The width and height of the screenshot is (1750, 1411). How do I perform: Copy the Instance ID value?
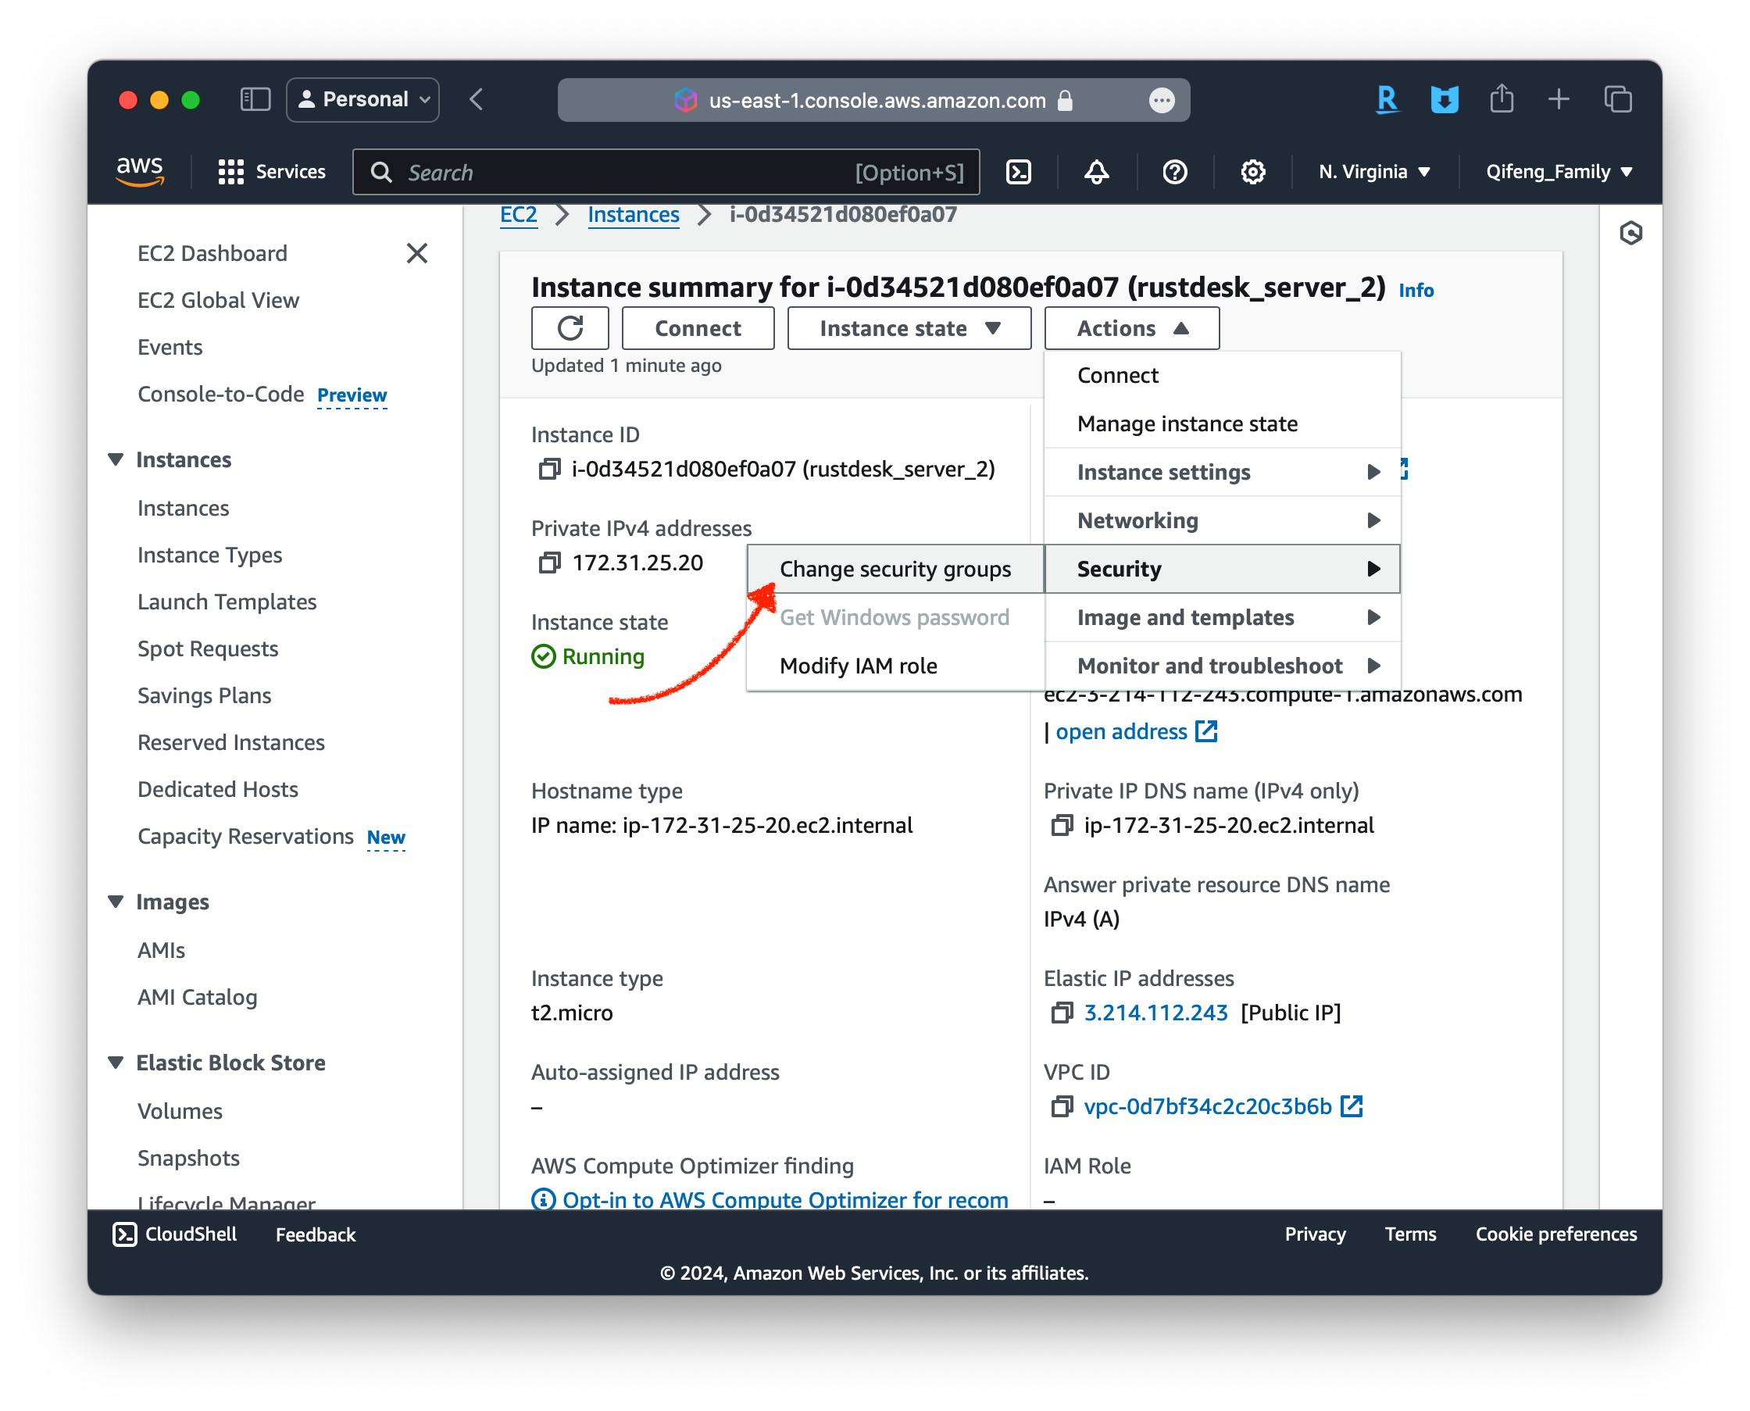549,469
